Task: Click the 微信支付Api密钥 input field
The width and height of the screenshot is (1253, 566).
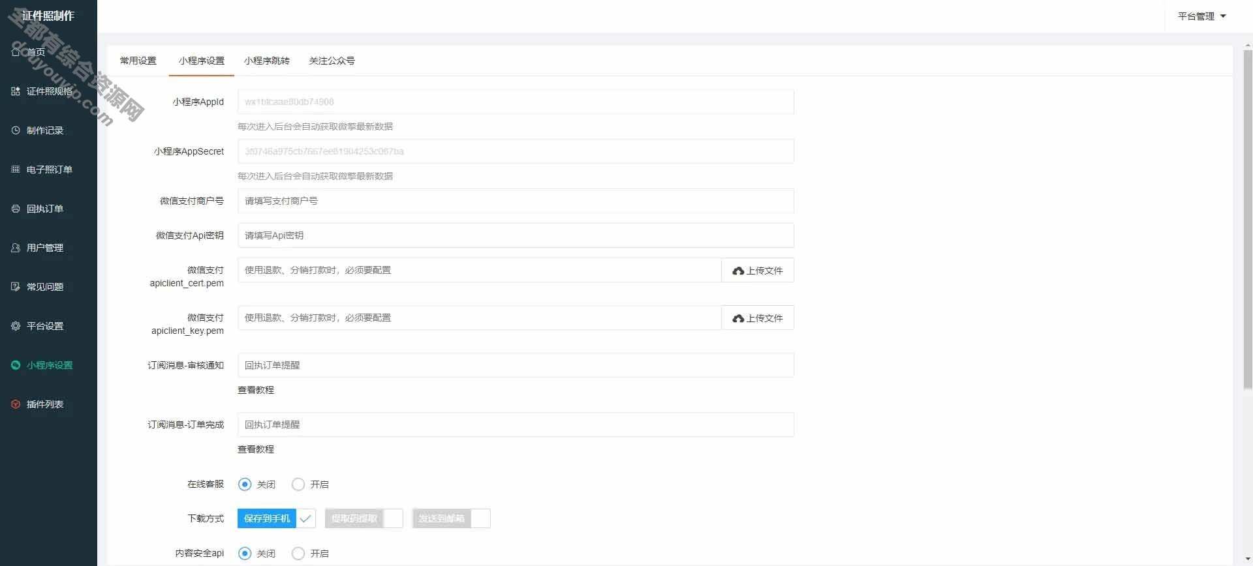Action: click(x=516, y=235)
